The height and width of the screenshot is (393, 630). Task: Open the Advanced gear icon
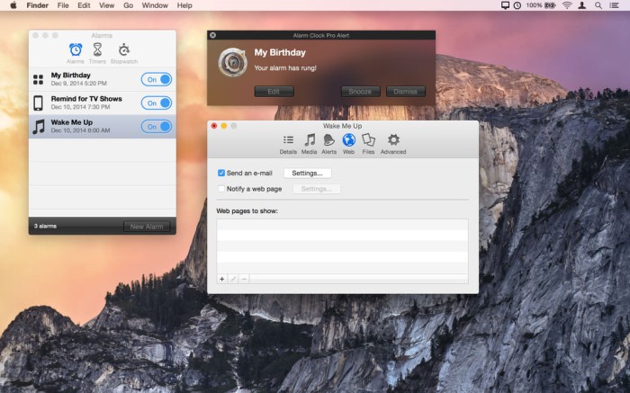(x=393, y=140)
